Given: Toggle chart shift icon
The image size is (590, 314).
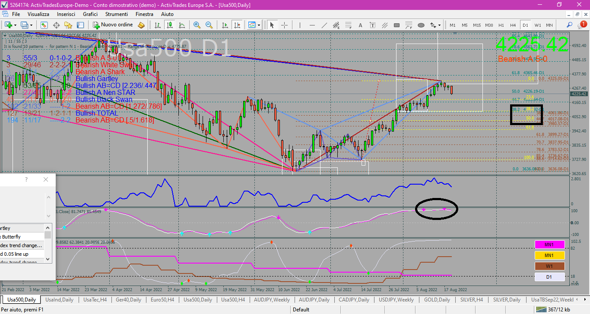Looking at the screenshot, I should click(237, 25).
